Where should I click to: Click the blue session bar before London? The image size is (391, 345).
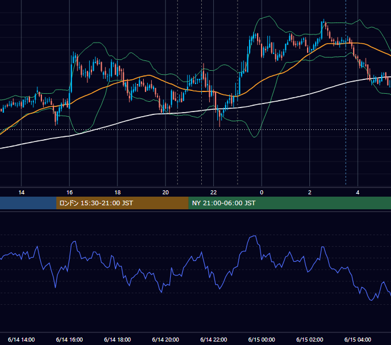28,203
